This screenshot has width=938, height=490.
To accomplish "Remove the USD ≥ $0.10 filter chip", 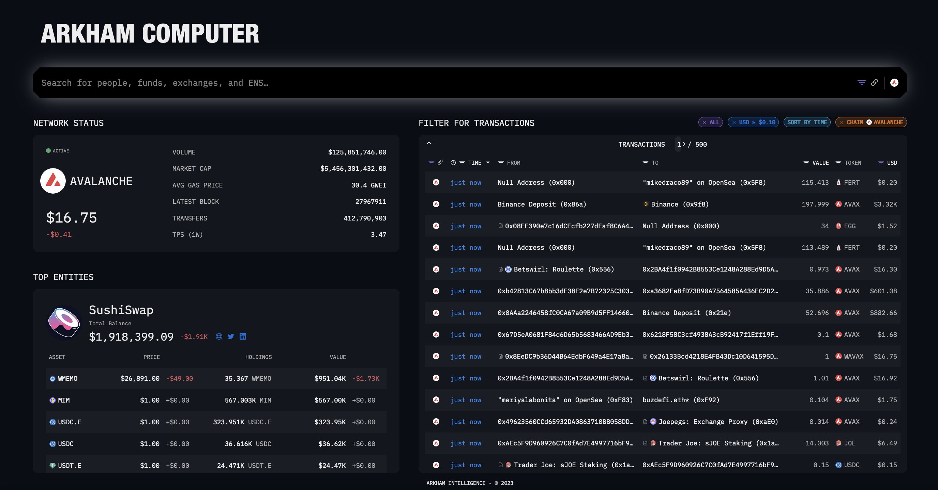I will tap(734, 122).
